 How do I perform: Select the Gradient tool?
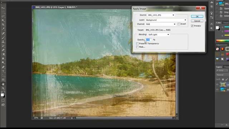click(x=3, y=54)
